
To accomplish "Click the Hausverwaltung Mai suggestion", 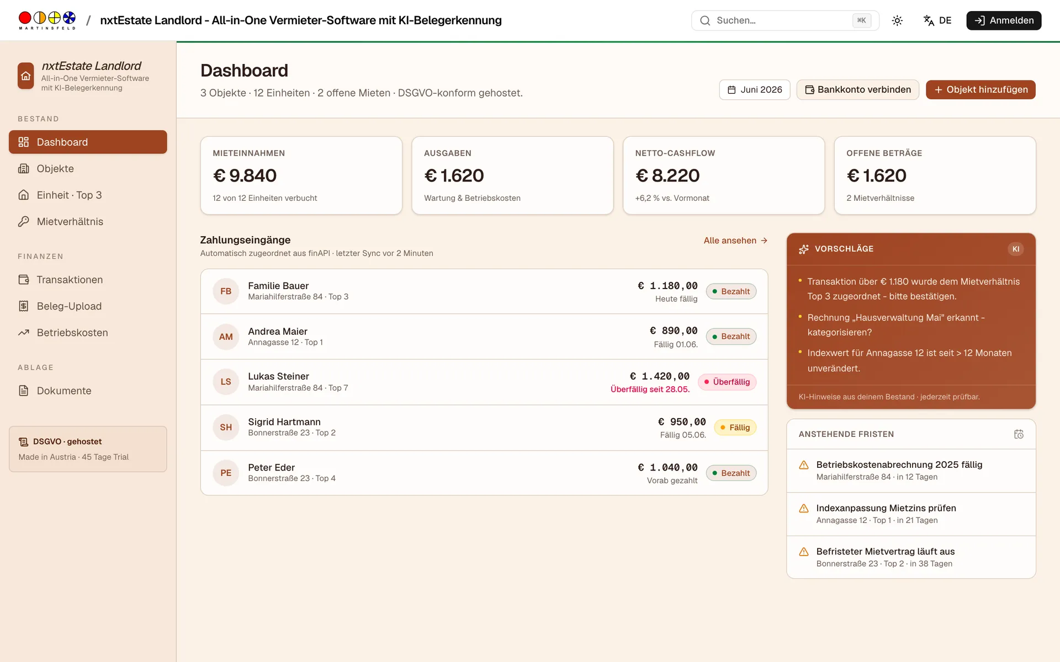I will click(896, 325).
